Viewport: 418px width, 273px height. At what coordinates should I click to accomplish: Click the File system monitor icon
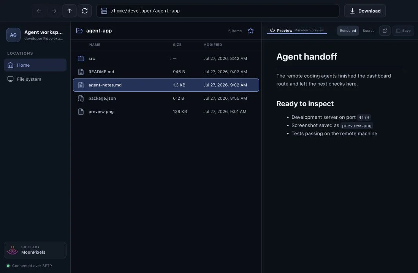pyautogui.click(x=10, y=79)
